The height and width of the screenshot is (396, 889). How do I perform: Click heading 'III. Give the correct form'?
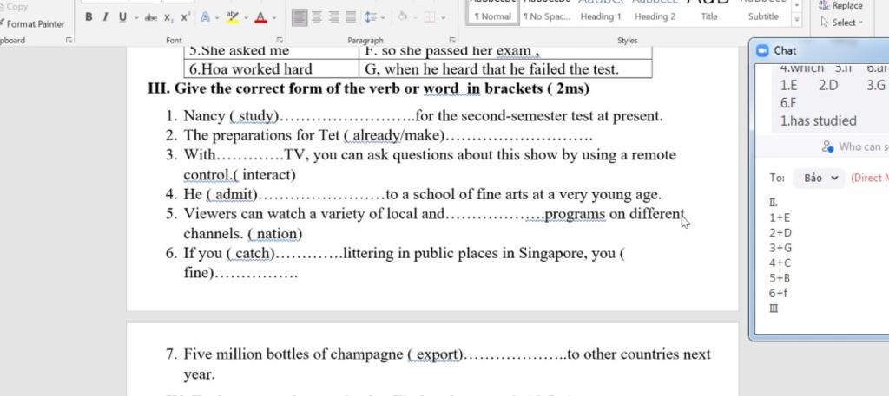coord(368,88)
